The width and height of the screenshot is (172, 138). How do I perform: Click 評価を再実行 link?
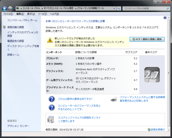coord(158,129)
